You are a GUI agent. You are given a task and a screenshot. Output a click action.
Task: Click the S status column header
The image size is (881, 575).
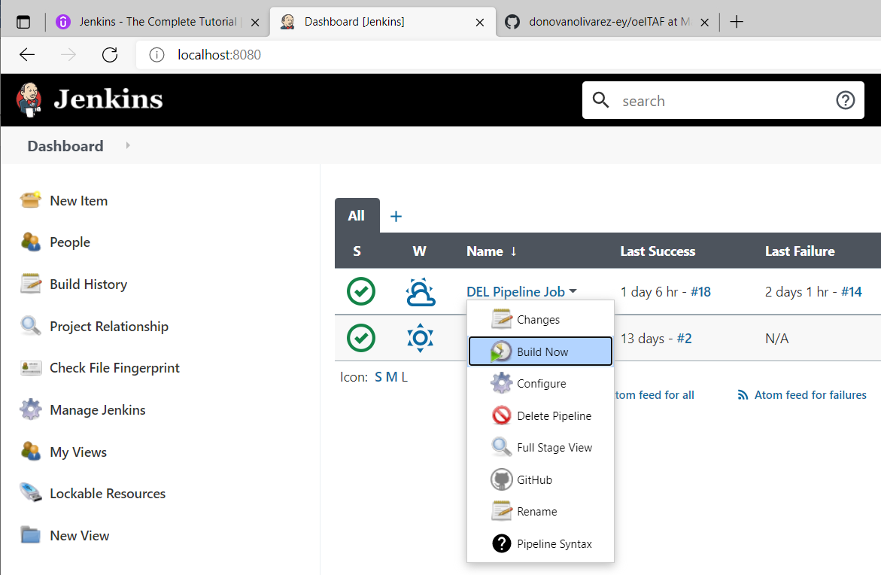(357, 251)
